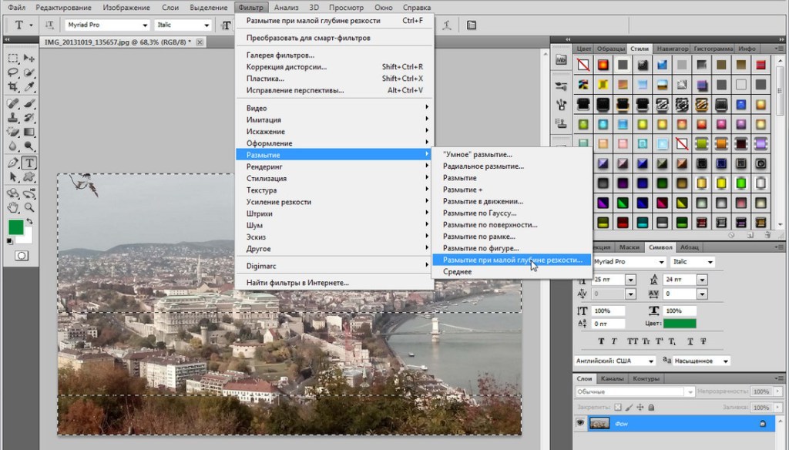The width and height of the screenshot is (789, 450).
Task: Select the Lasso tool
Action: 13,73
